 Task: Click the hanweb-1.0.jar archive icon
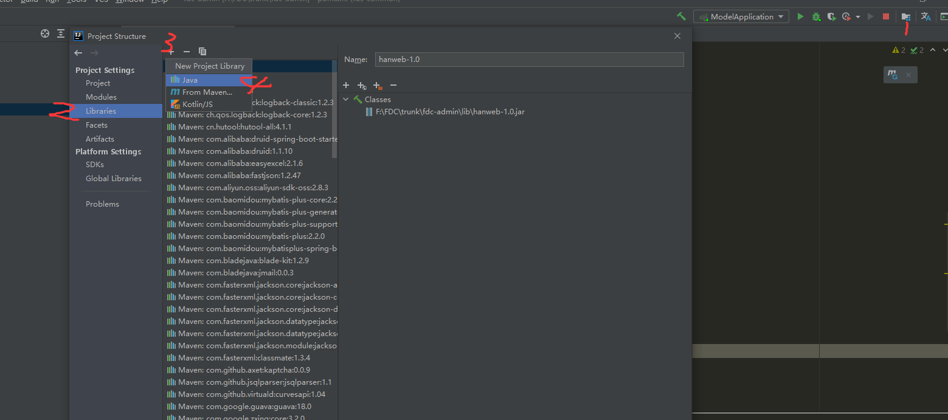click(369, 112)
